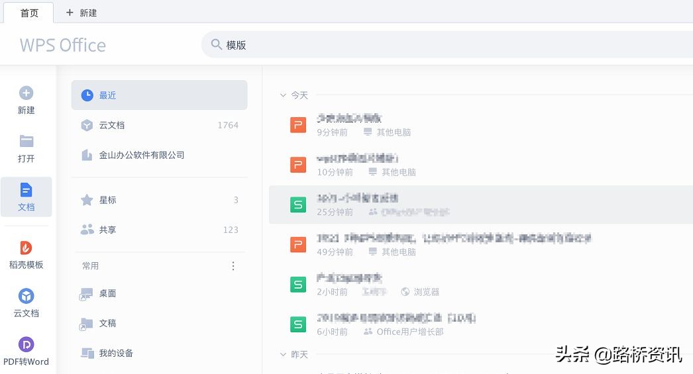Click the 25分钟前 timestamp
Screen dimensions: 693x374
pos(335,212)
